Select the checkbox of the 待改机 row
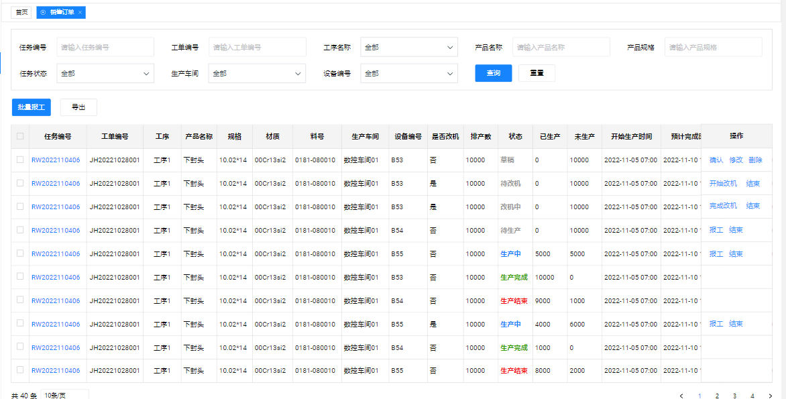The image size is (786, 399). (20, 183)
